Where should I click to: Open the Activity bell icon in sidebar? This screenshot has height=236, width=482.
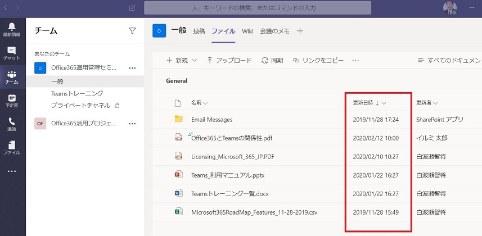[12, 30]
